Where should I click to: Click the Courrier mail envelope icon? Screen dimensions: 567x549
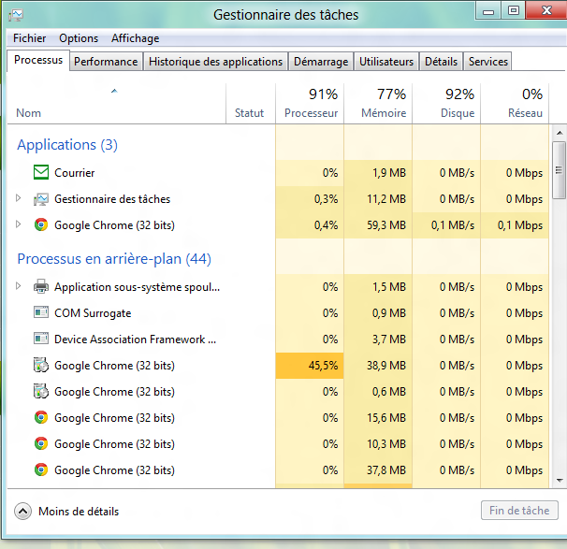(x=41, y=172)
